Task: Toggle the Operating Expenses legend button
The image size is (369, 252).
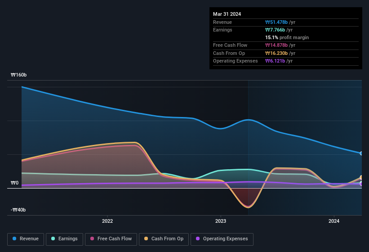Action: point(222,239)
